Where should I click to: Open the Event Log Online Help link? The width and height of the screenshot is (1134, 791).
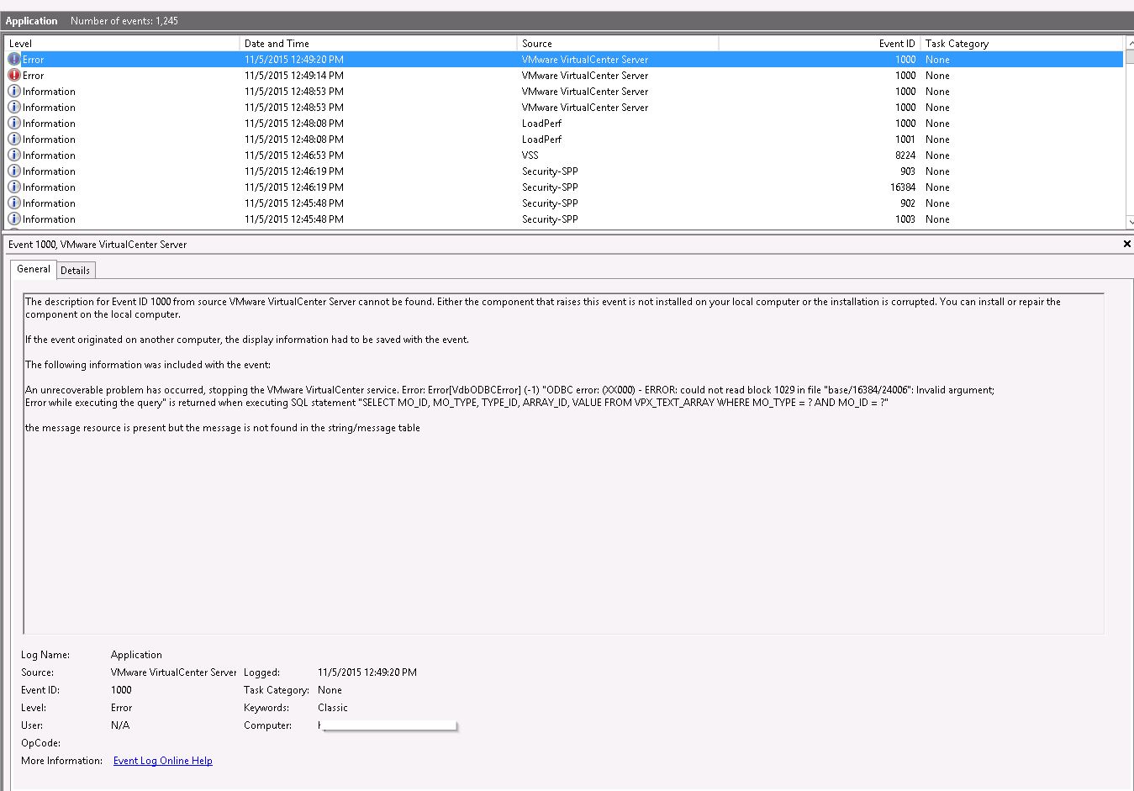(x=162, y=761)
